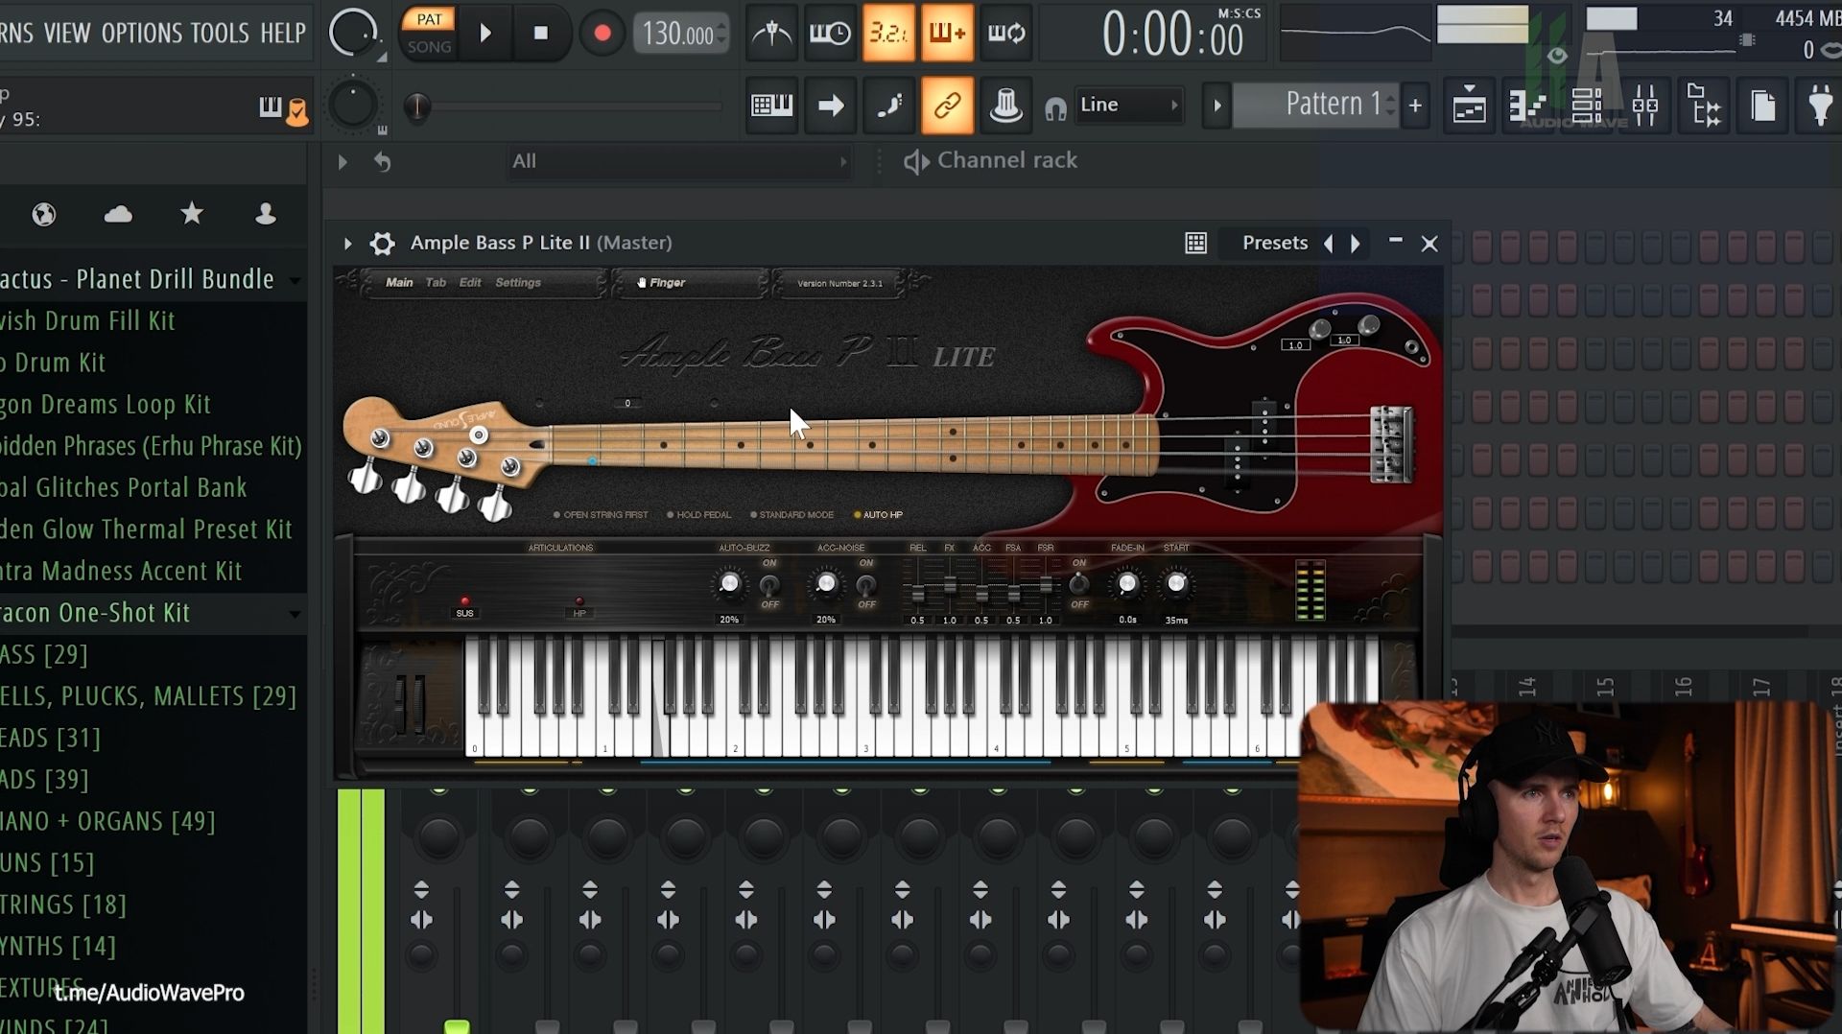1842x1034 pixels.
Task: Click the red Record button
Action: pyautogui.click(x=602, y=34)
